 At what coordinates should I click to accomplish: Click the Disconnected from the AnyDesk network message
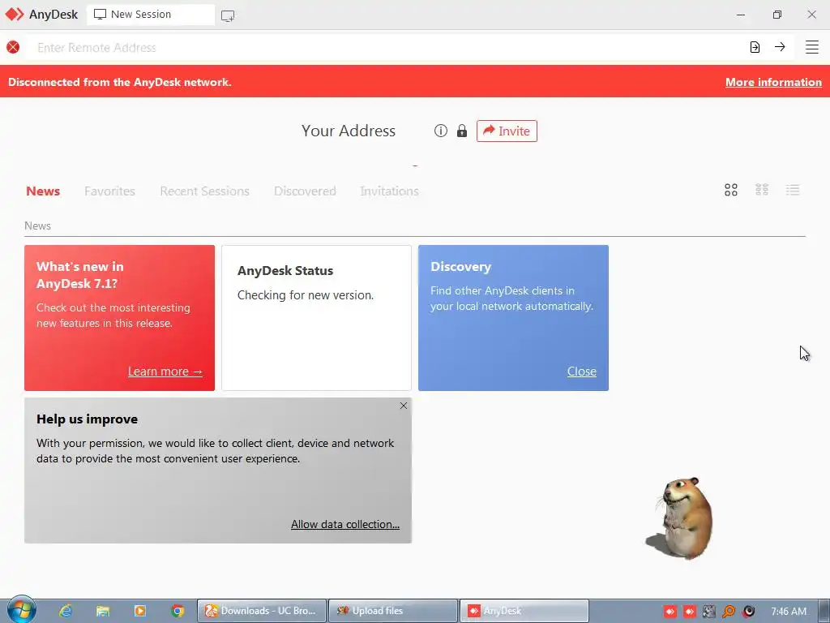(120, 82)
